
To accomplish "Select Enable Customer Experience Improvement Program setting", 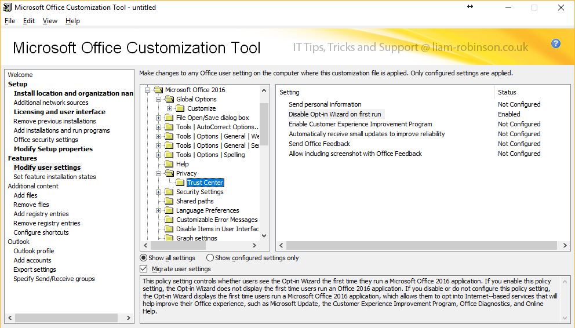I will click(x=361, y=124).
